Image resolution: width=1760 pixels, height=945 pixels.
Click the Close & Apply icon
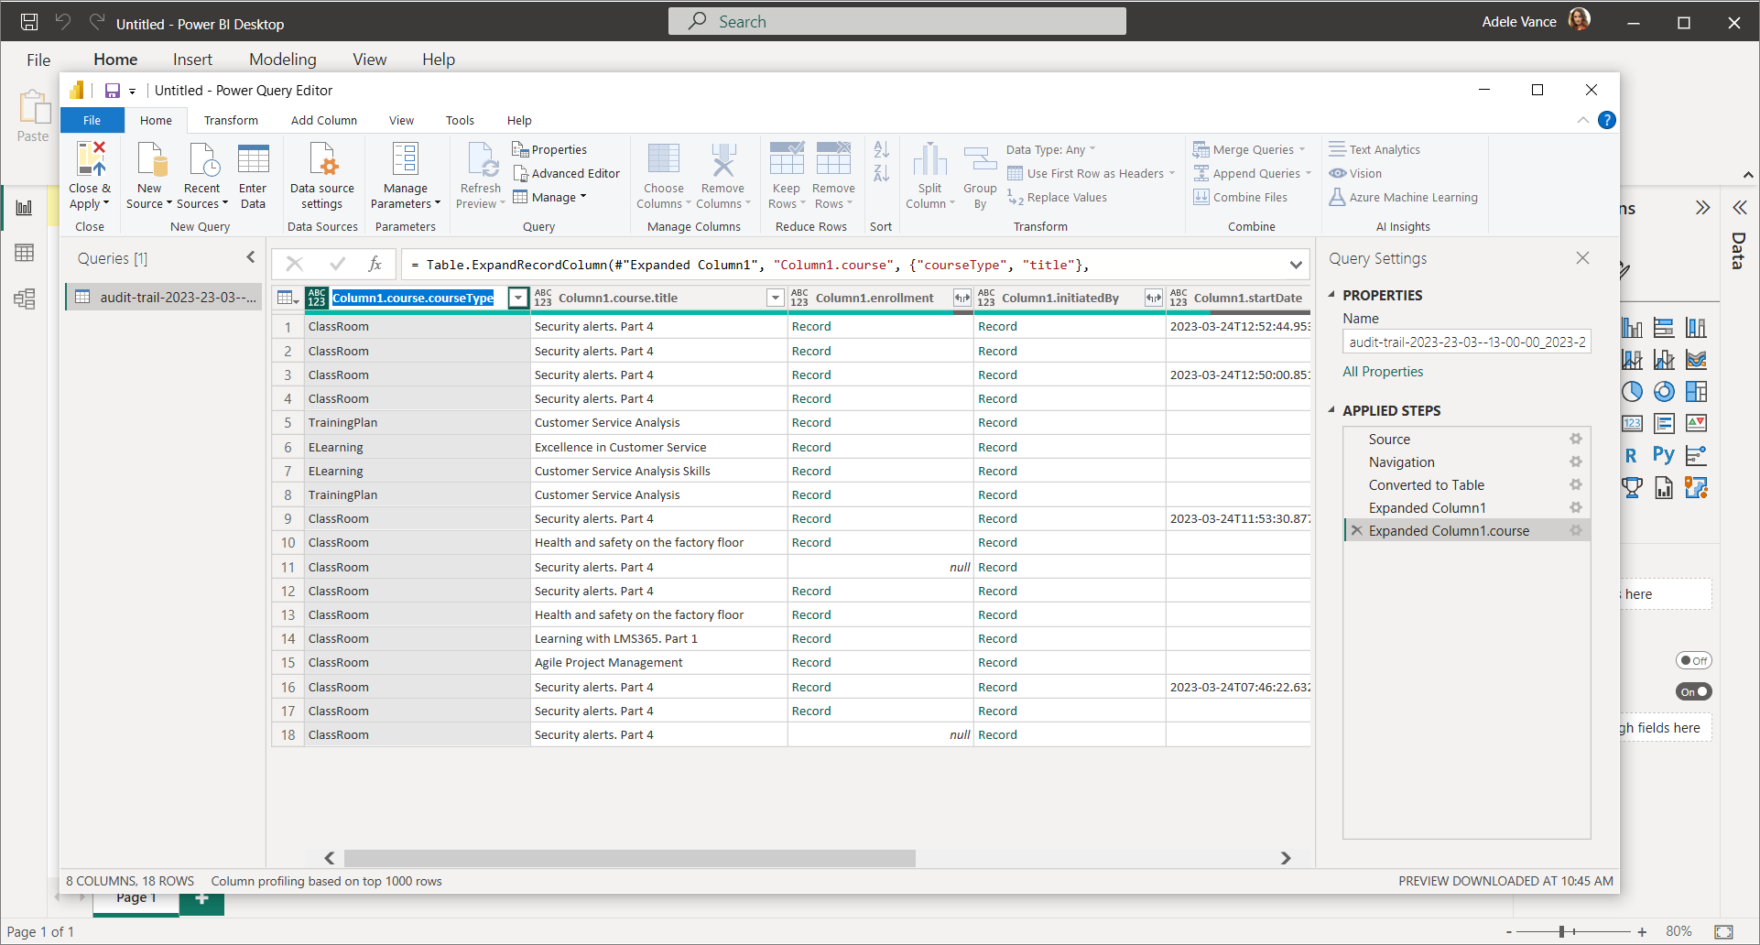click(91, 159)
